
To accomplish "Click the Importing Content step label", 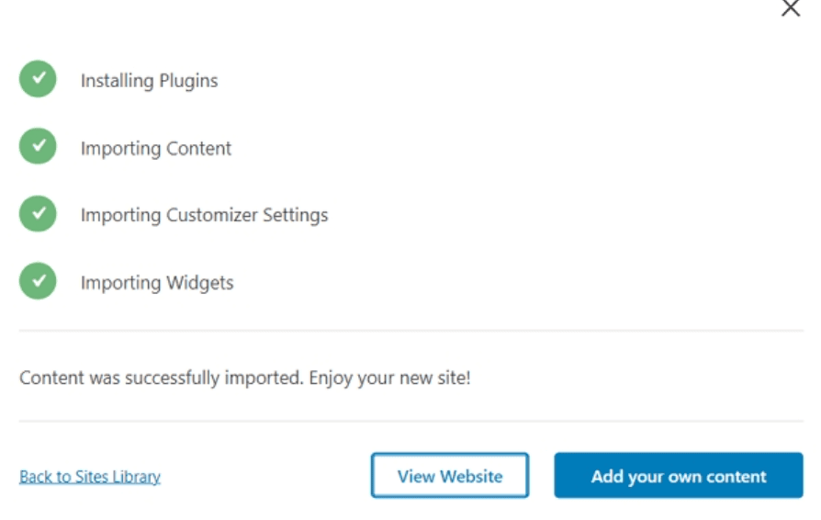I will tap(156, 148).
